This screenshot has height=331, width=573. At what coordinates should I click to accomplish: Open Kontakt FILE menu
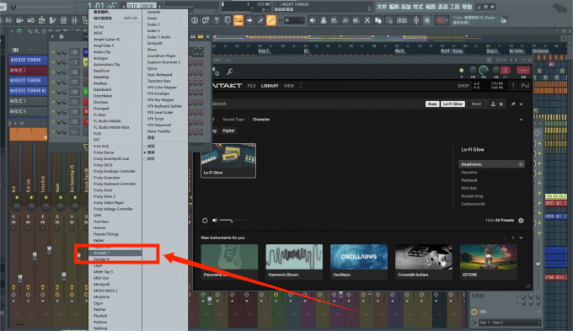[x=251, y=86]
